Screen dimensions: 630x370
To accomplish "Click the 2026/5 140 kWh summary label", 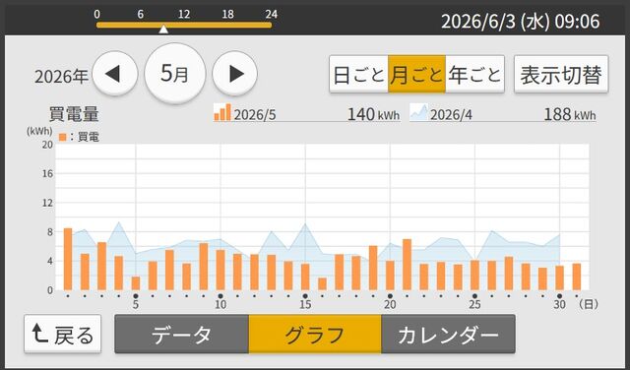I will 307,114.
